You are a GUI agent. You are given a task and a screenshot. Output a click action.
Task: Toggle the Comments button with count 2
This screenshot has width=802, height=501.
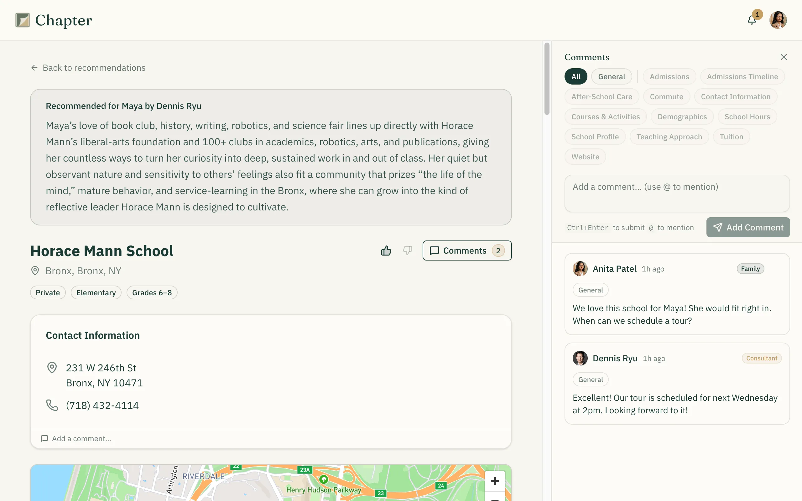tap(467, 250)
